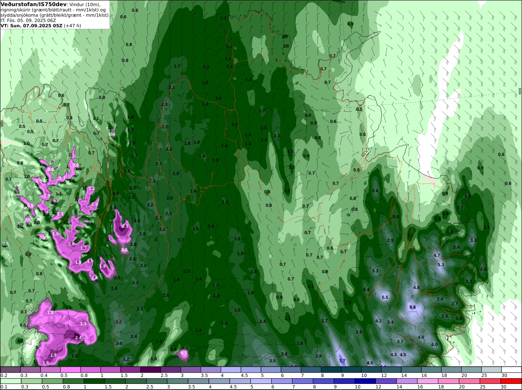This screenshot has width=522, height=390.
Task: Pick the white swatch ending the snow legend
Action: pos(512,370)
